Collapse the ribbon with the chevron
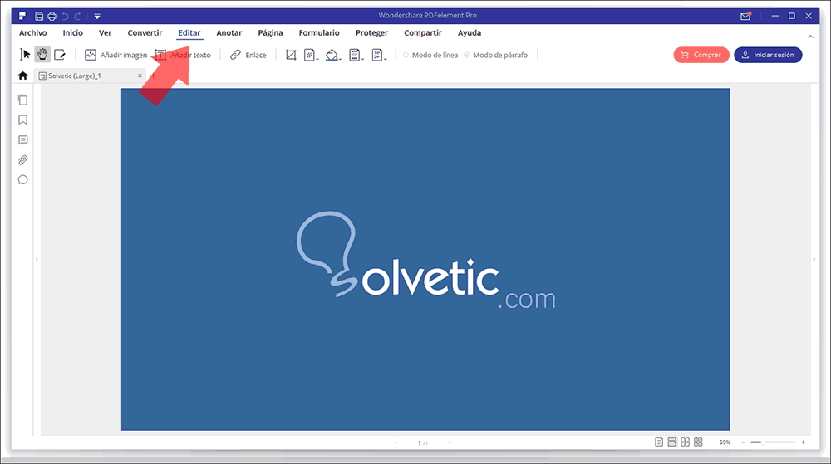The image size is (831, 464). (810, 37)
